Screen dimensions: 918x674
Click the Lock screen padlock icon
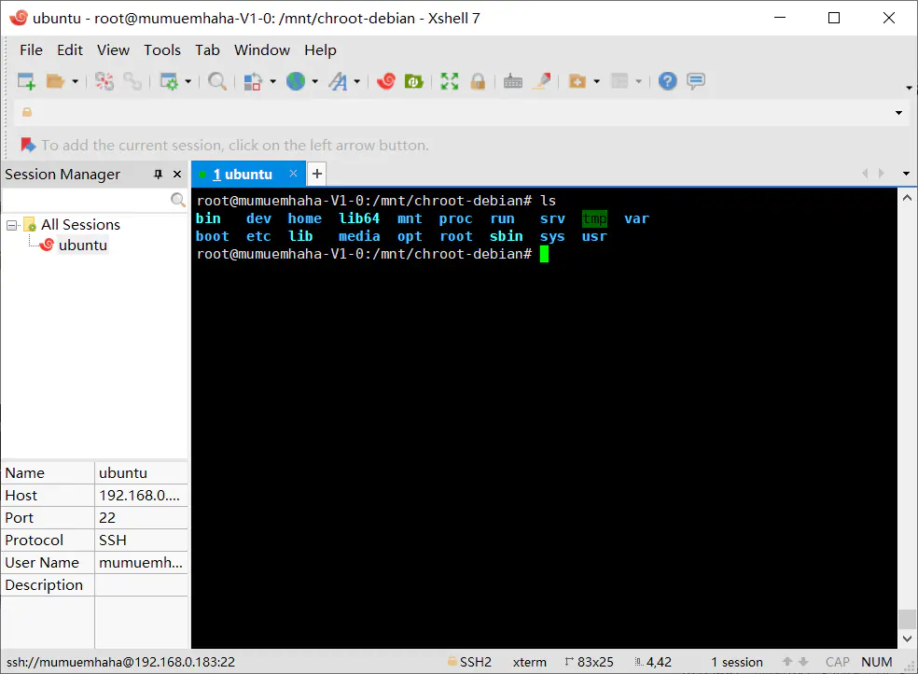(478, 81)
